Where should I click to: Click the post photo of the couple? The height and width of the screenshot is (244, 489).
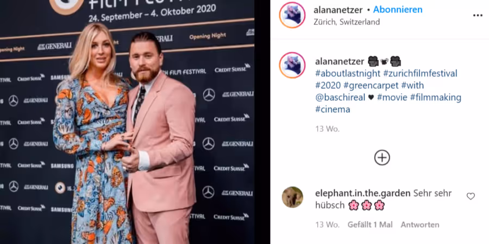[127, 122]
